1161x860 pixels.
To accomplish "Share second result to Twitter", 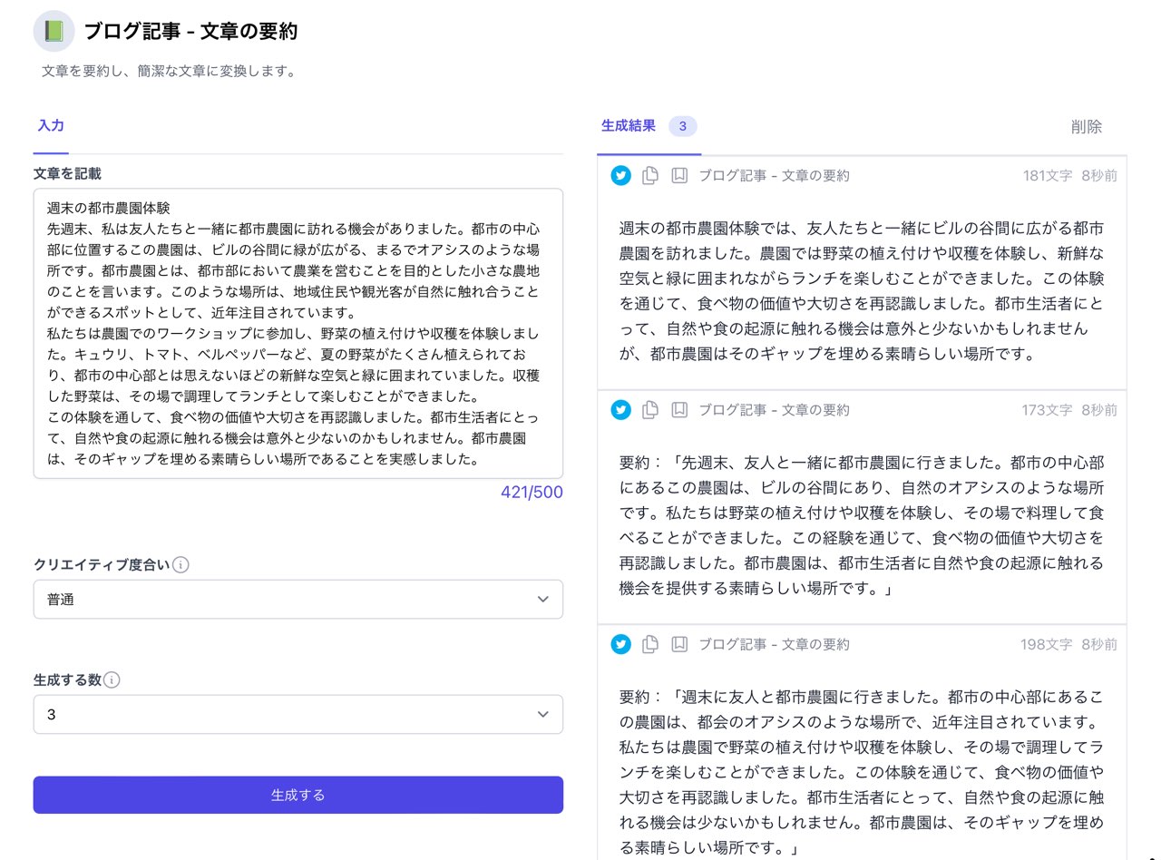I will 620,410.
